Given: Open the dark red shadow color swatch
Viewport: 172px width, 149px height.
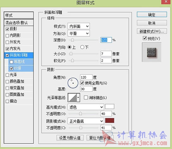Looking at the screenshot, I should (x=110, y=121).
